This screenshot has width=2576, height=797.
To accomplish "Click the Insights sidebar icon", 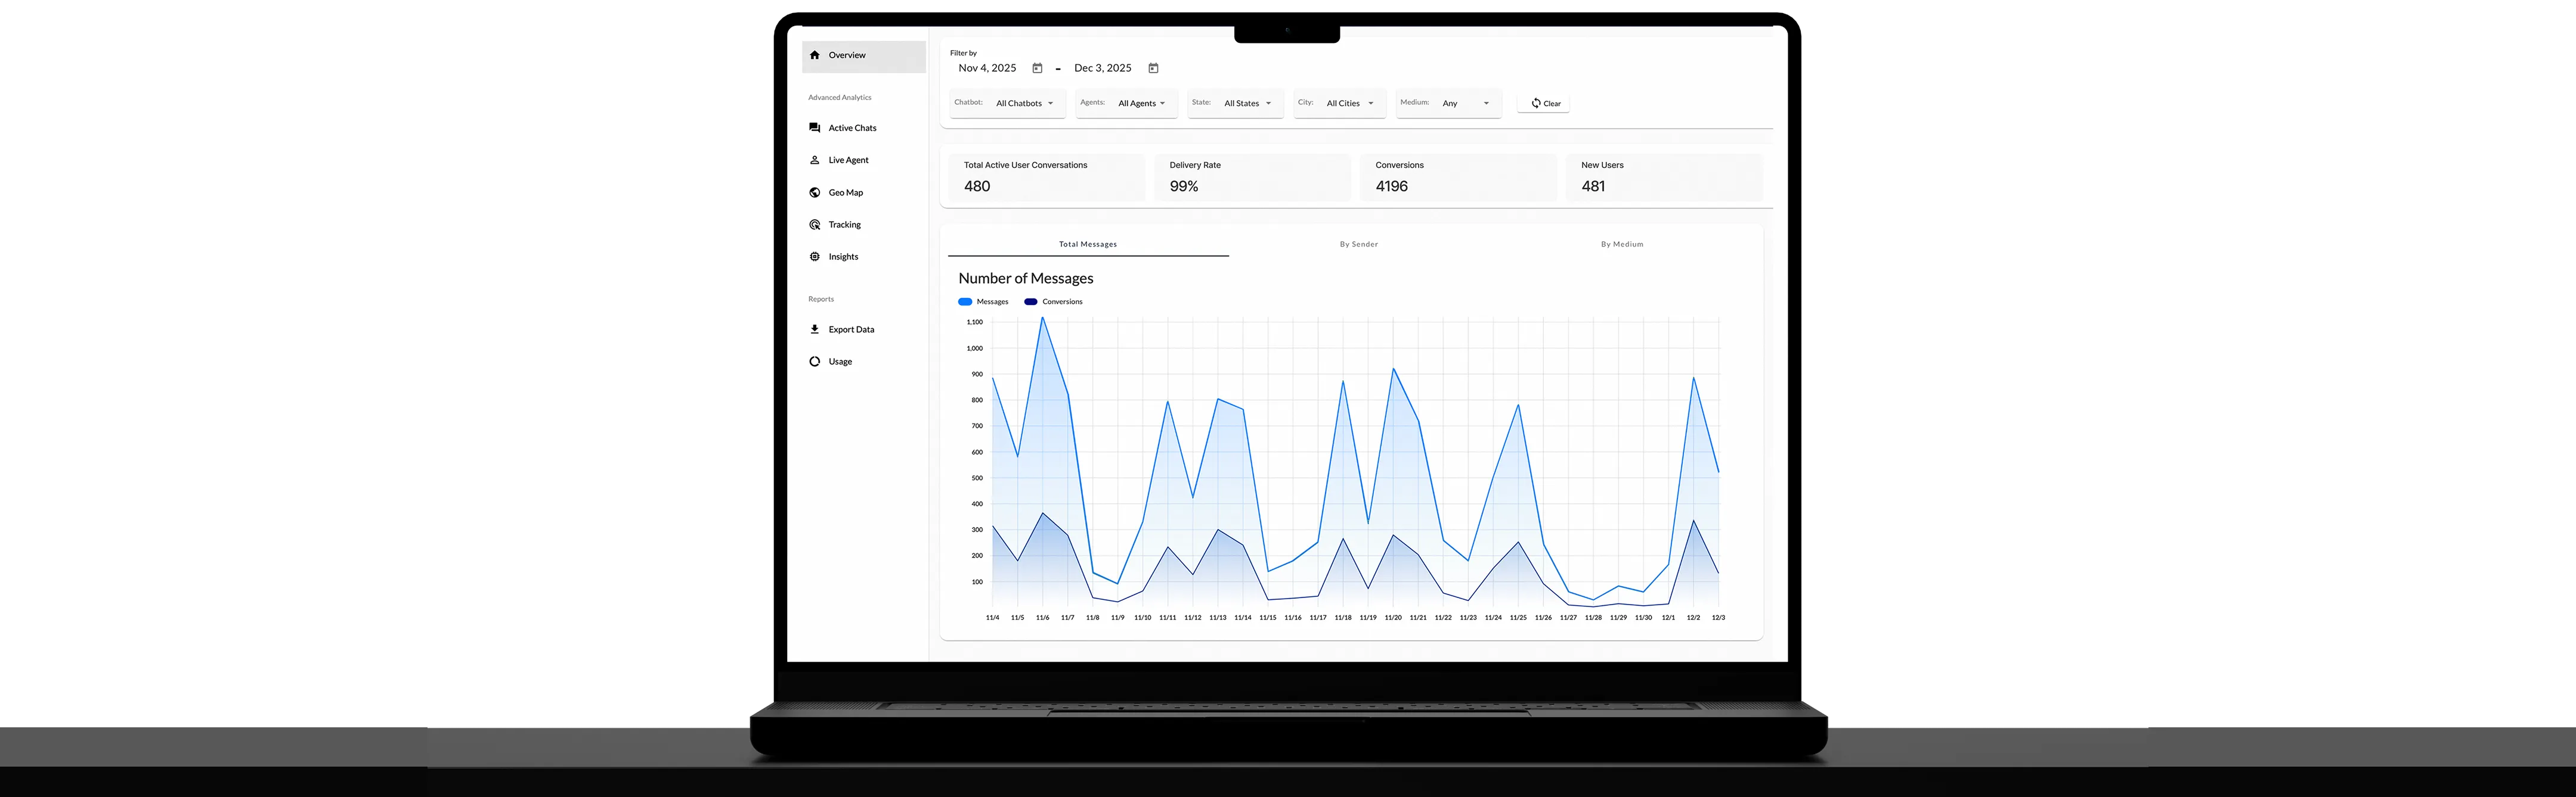I will (814, 257).
